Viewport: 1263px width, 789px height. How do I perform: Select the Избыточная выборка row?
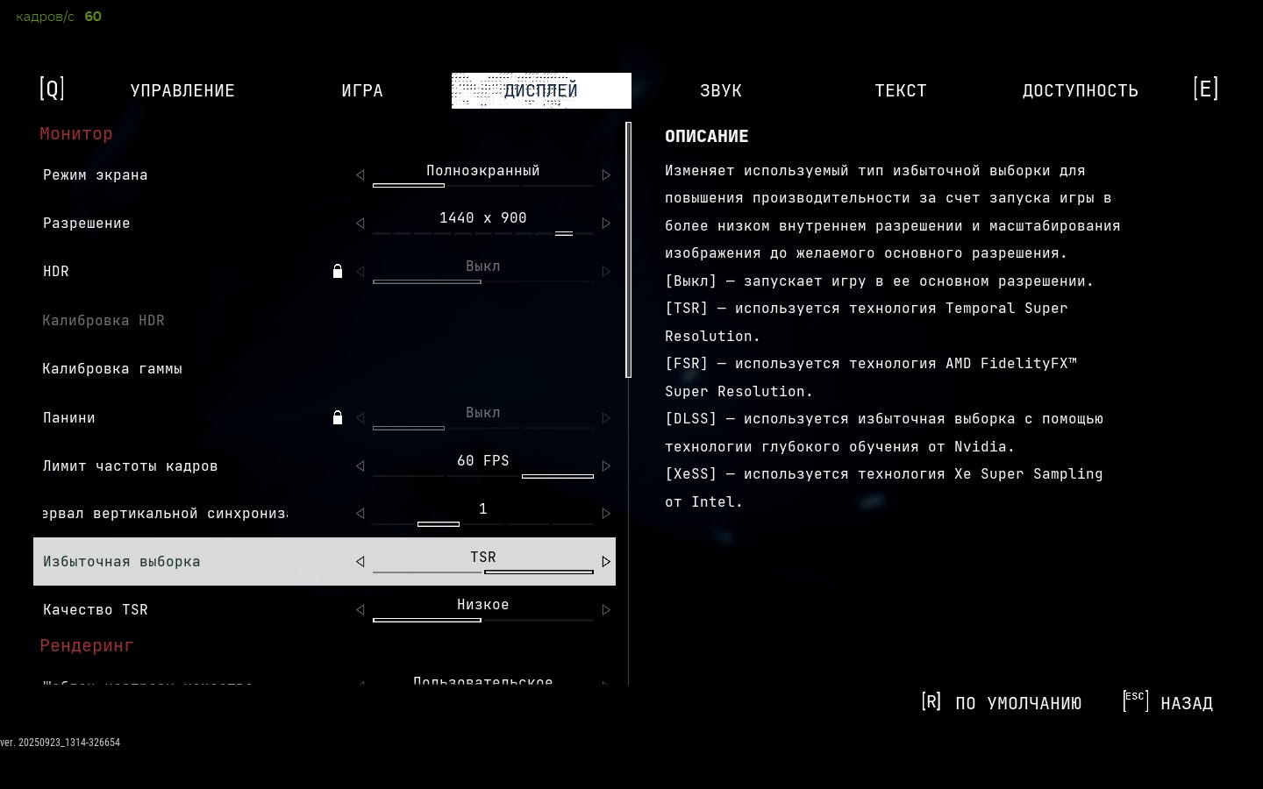point(325,562)
